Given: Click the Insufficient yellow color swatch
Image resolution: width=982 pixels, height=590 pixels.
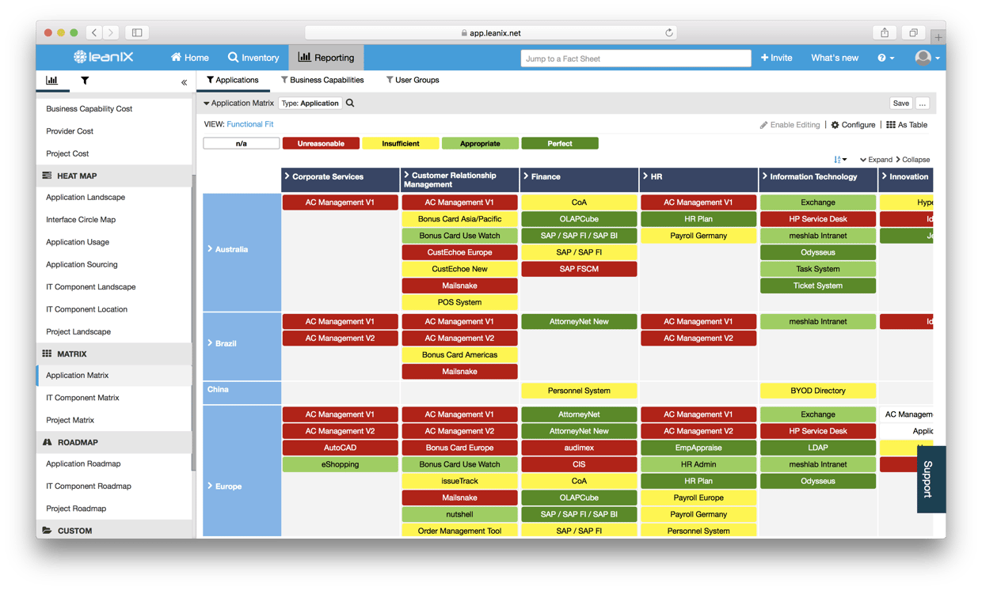Looking at the screenshot, I should tap(400, 143).
